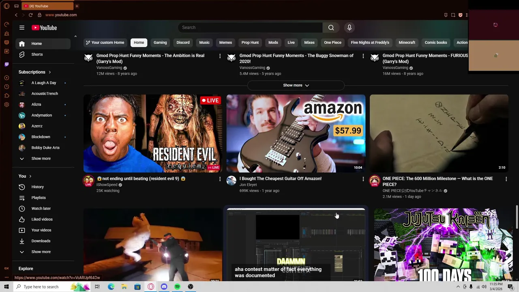Open options for Buggy Snowman video
The height and width of the screenshot is (292, 519).
point(363,56)
